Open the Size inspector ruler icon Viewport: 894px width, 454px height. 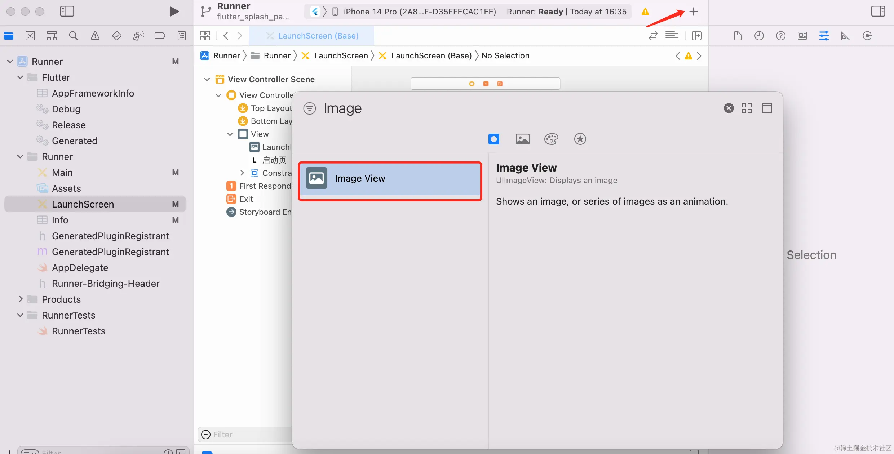pos(845,36)
